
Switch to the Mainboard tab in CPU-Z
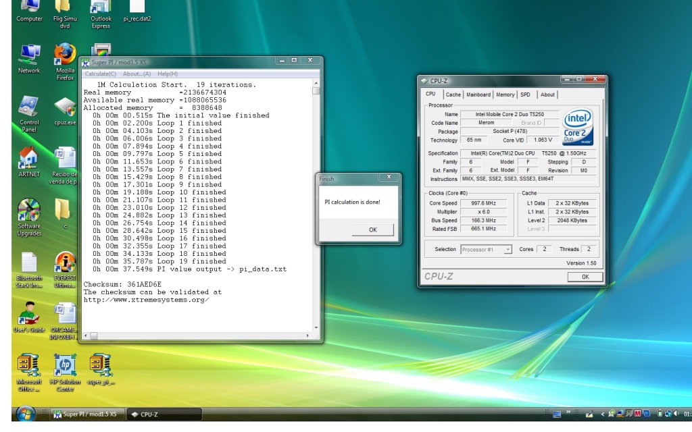point(478,94)
